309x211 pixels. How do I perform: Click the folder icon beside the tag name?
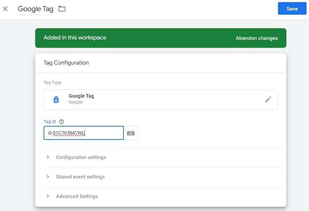coord(62,9)
